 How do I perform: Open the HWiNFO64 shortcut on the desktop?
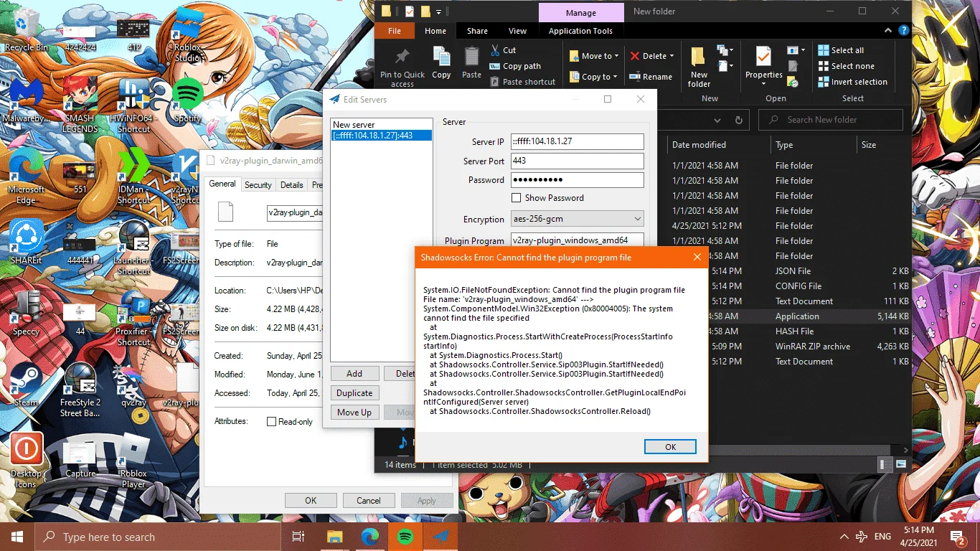(x=134, y=105)
